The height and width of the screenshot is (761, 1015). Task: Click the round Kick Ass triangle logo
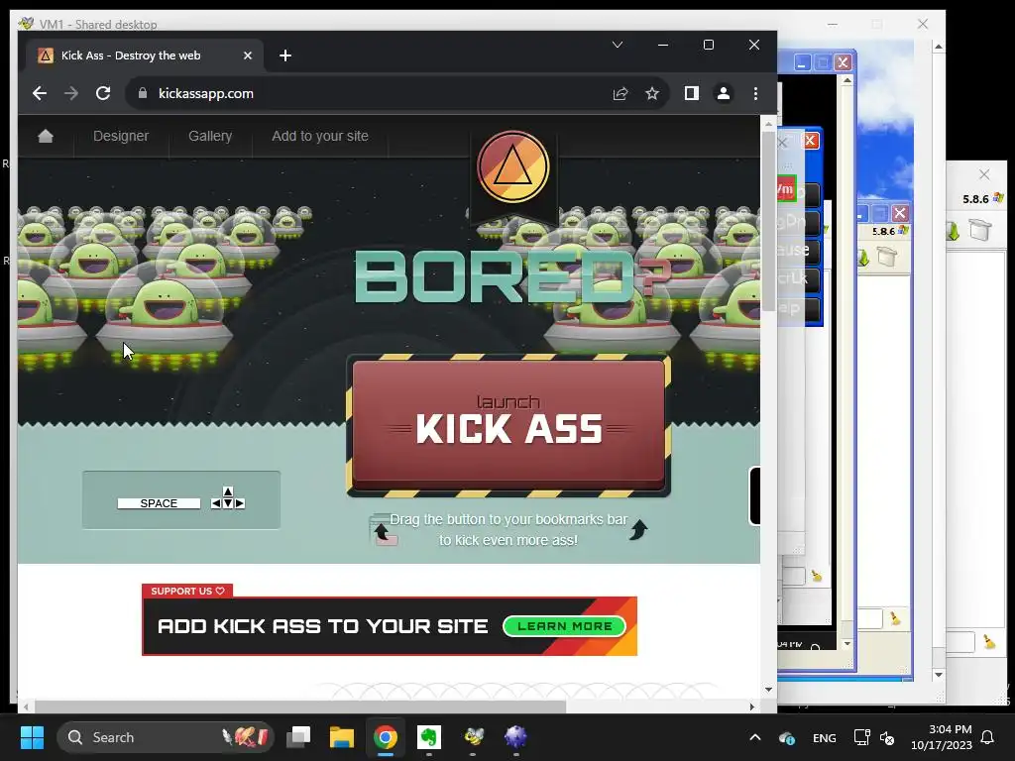click(513, 166)
